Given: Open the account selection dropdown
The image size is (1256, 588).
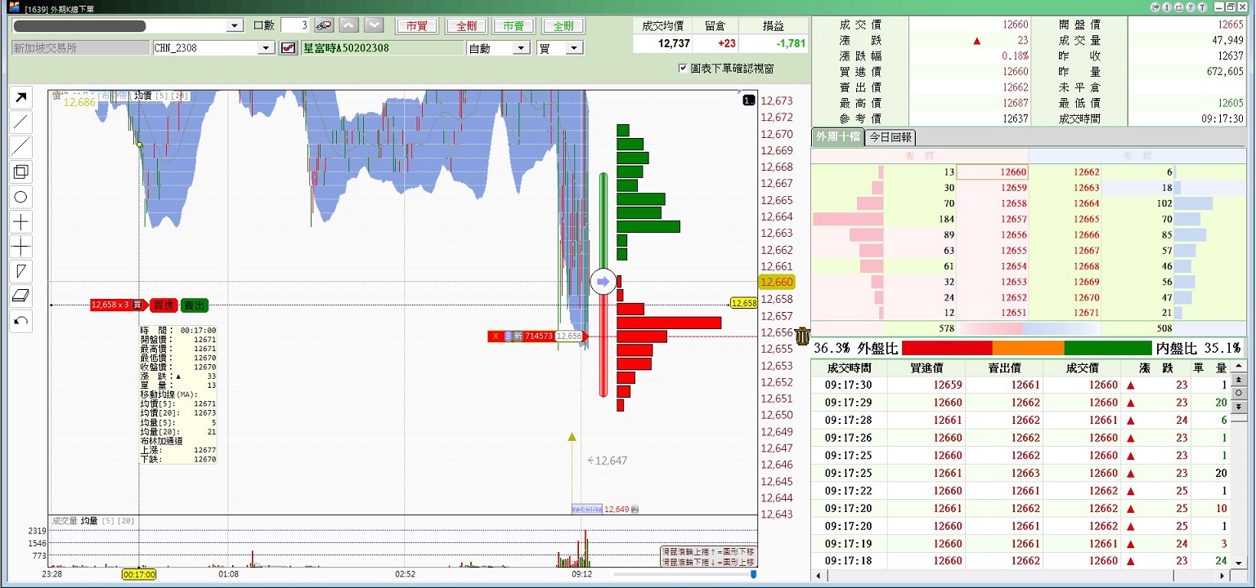Looking at the screenshot, I should (235, 26).
